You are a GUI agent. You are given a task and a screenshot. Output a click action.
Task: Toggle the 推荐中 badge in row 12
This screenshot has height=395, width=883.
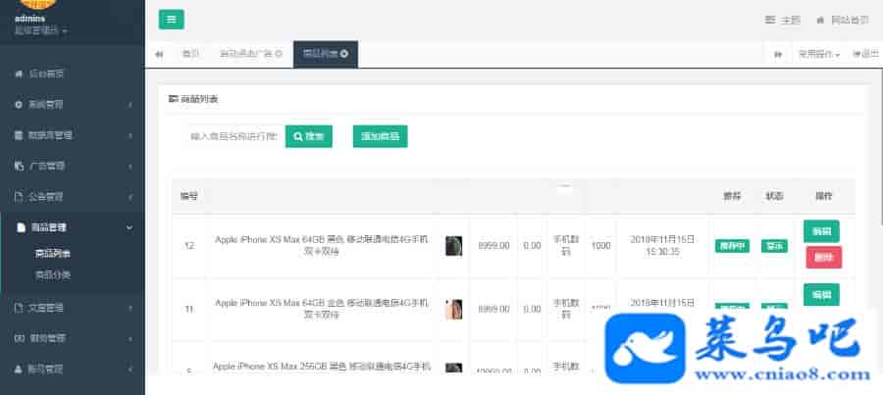click(732, 246)
